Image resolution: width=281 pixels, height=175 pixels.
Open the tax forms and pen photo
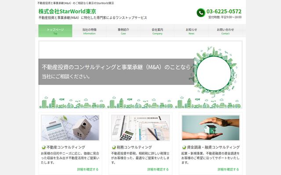(140, 128)
